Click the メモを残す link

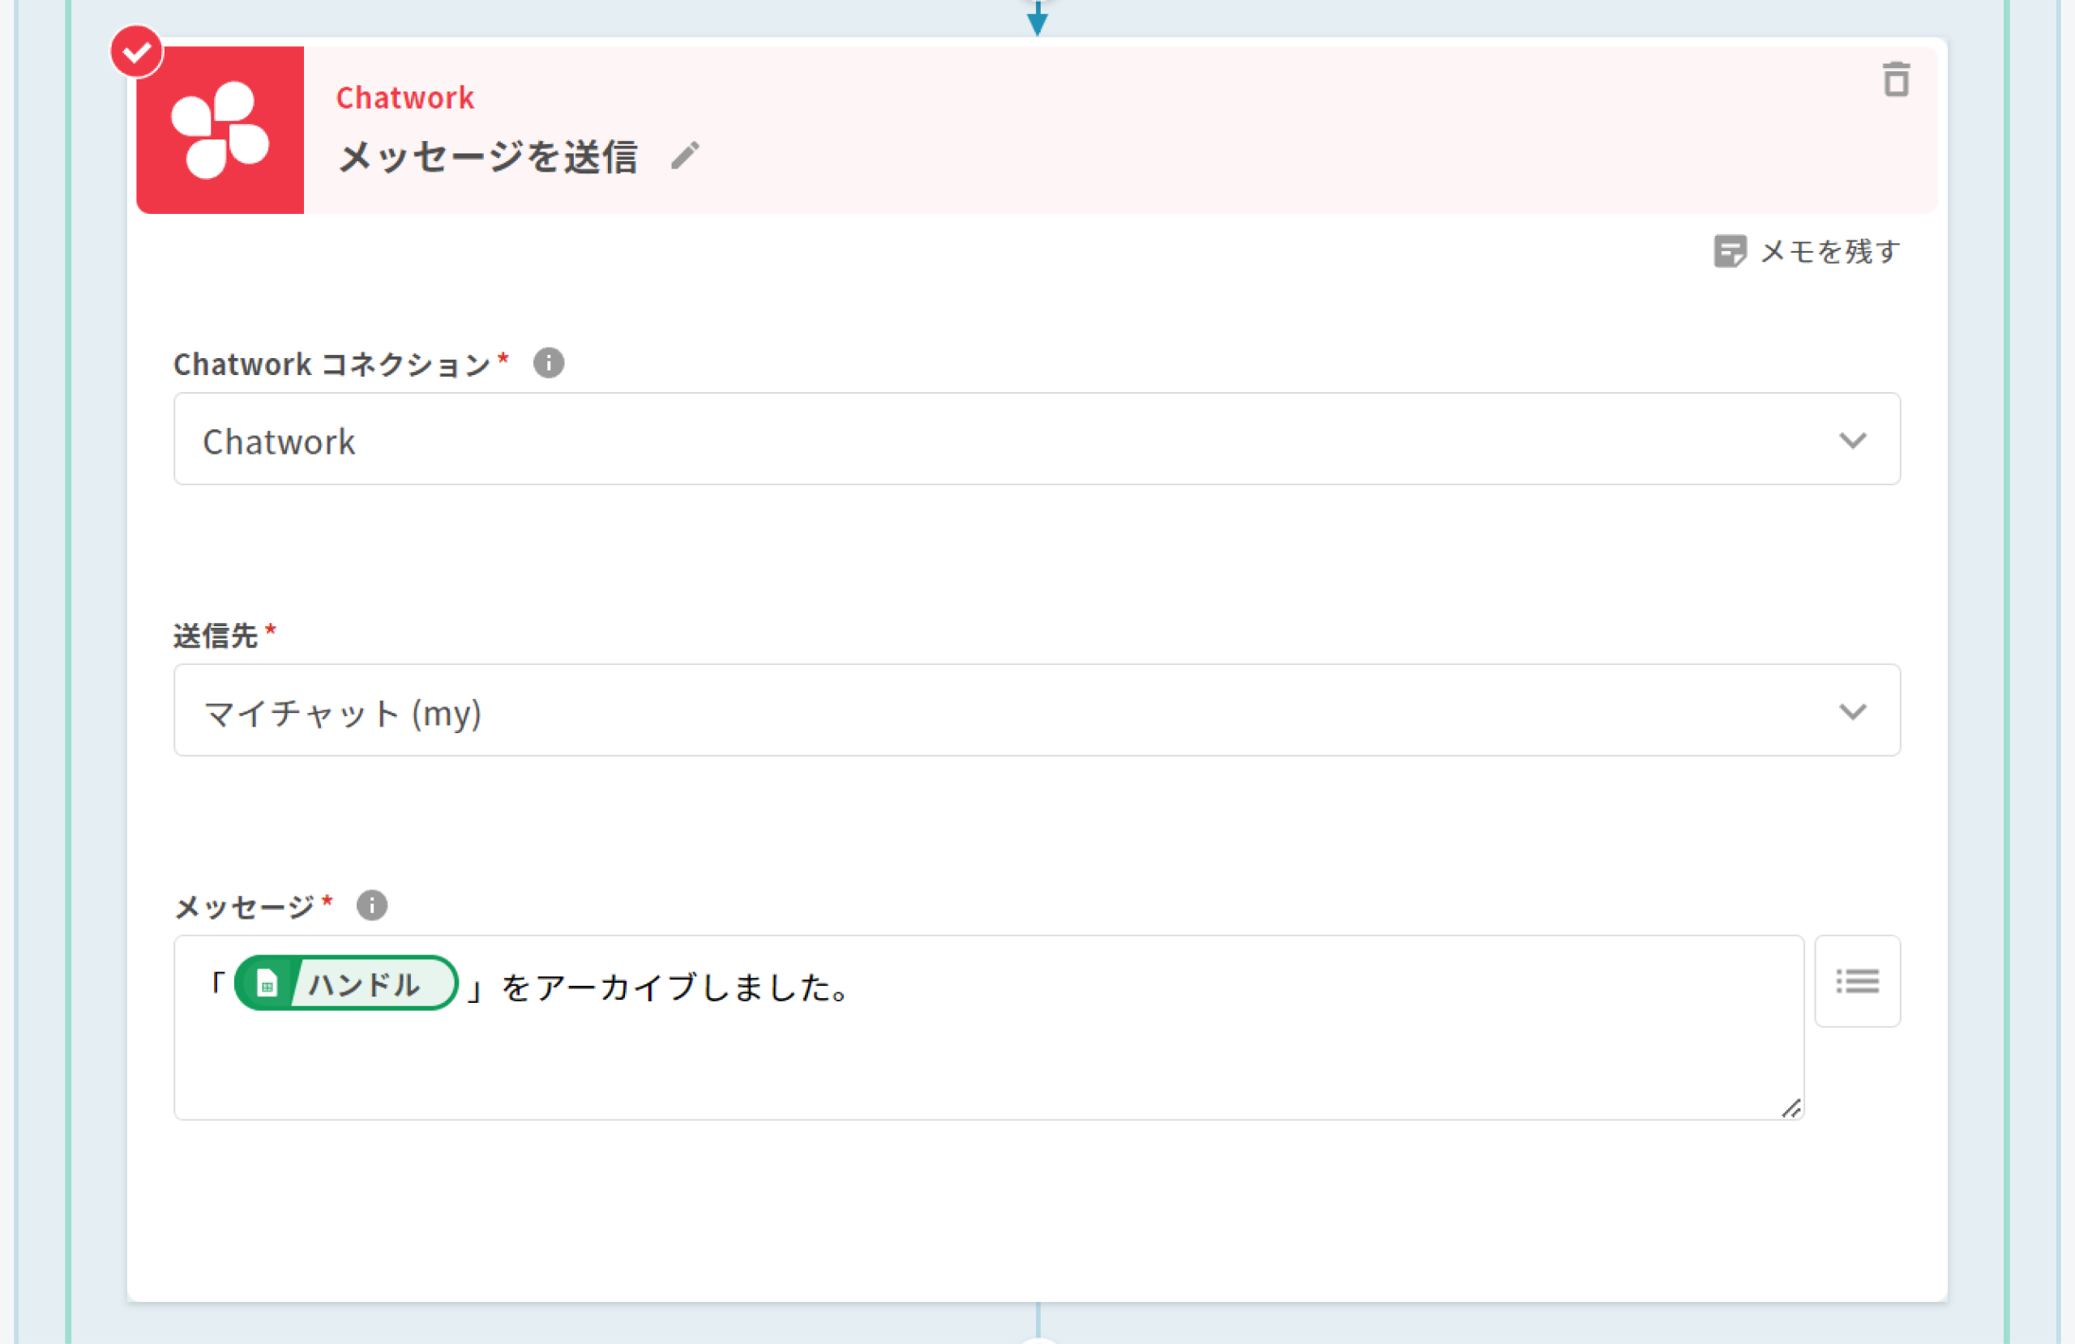(x=1829, y=251)
